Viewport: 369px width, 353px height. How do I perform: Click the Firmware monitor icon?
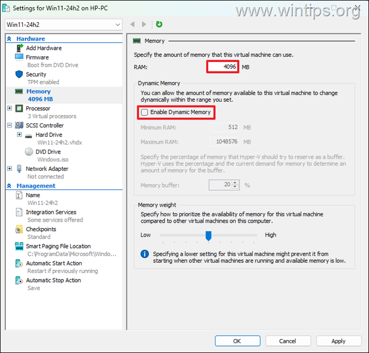(x=19, y=57)
